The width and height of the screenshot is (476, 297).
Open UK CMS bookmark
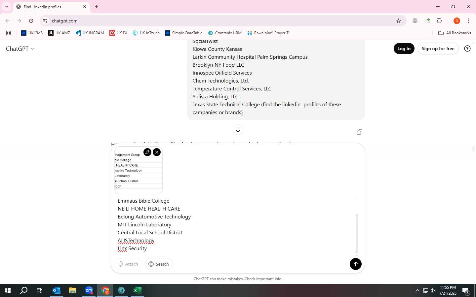click(32, 33)
